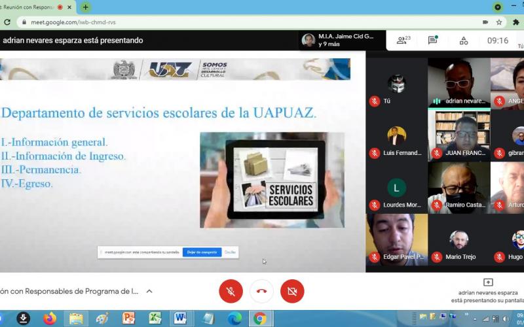Click the muted mic icon on Ramiro Casta tile
Viewport: 524px width, 327px height.
pos(436,205)
